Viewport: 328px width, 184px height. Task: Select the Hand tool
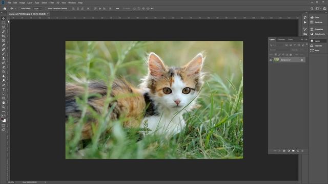point(4,103)
